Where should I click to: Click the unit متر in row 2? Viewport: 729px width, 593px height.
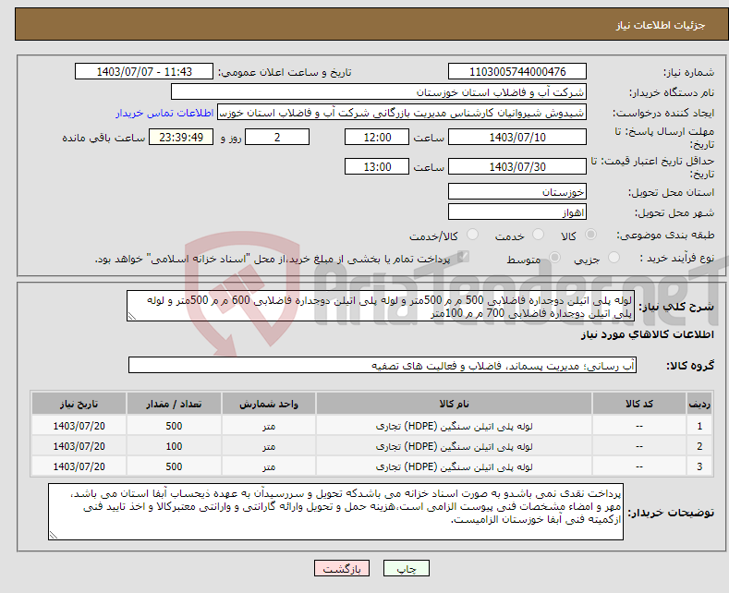coord(269,447)
